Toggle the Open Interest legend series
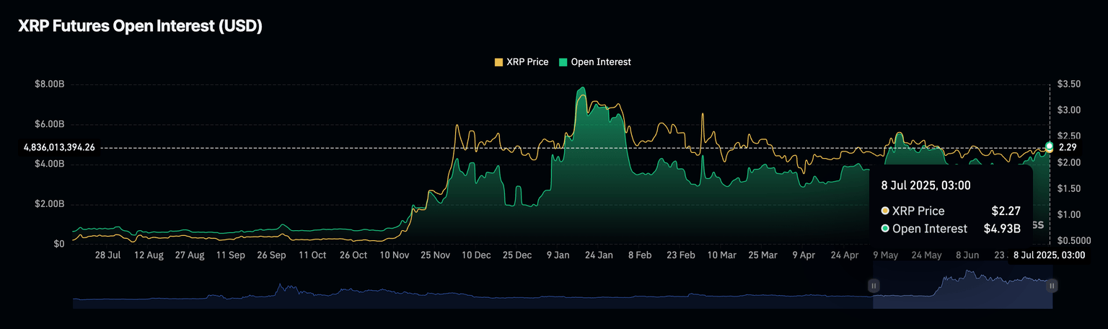The height and width of the screenshot is (329, 1108). [x=600, y=62]
